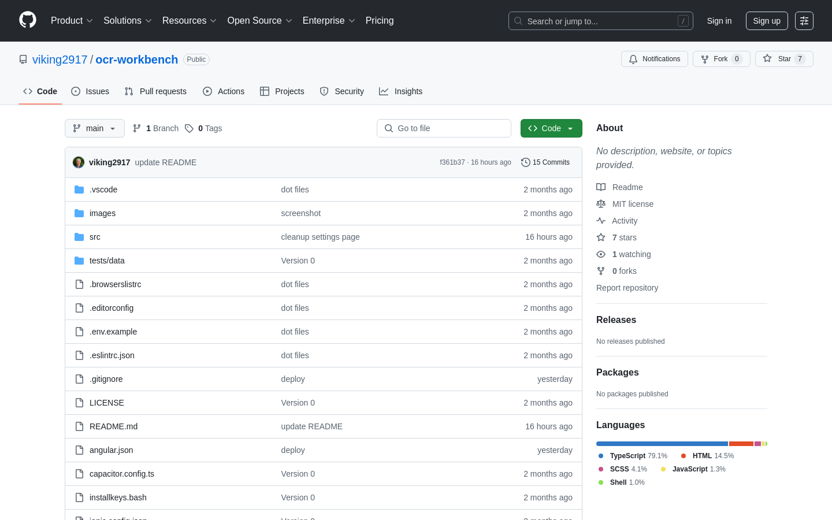Viewport: 832px width, 520px height.
Task: Click the Pricing link in header
Action: 380,21
